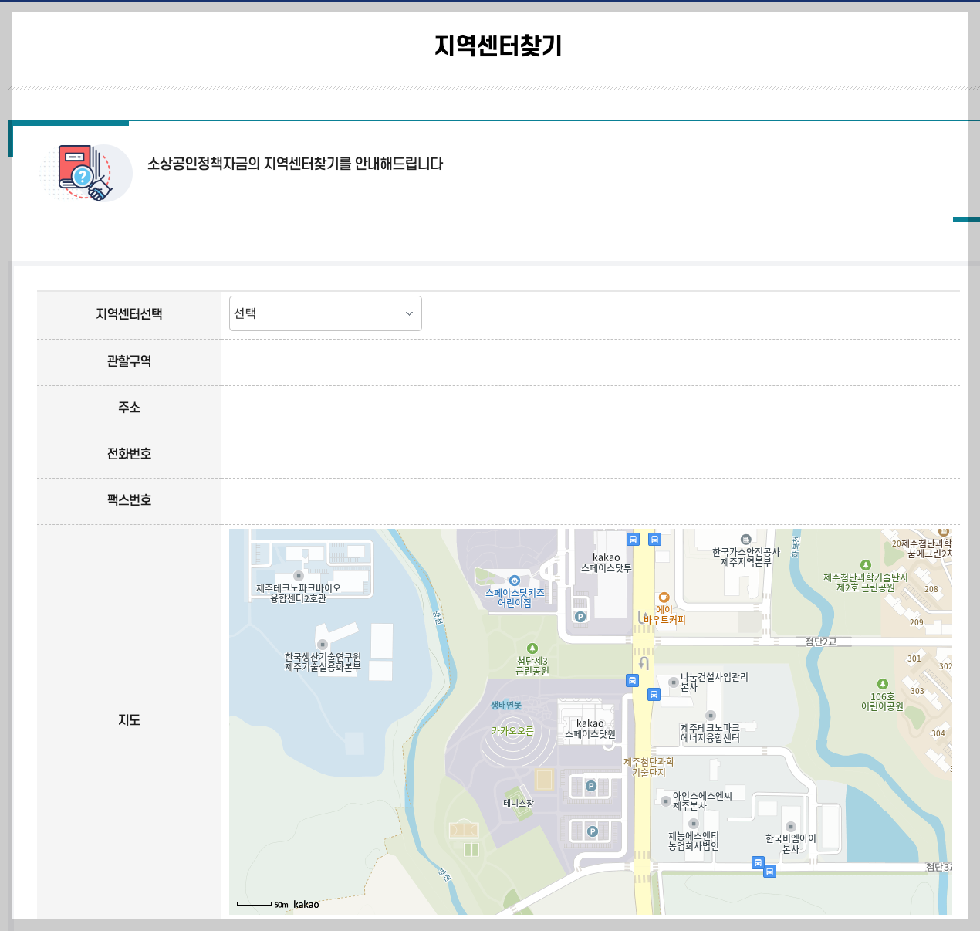Viewport: 980px width, 931px height.
Task: Click the kakao 스페이스닷원 building label
Action: pos(590,729)
